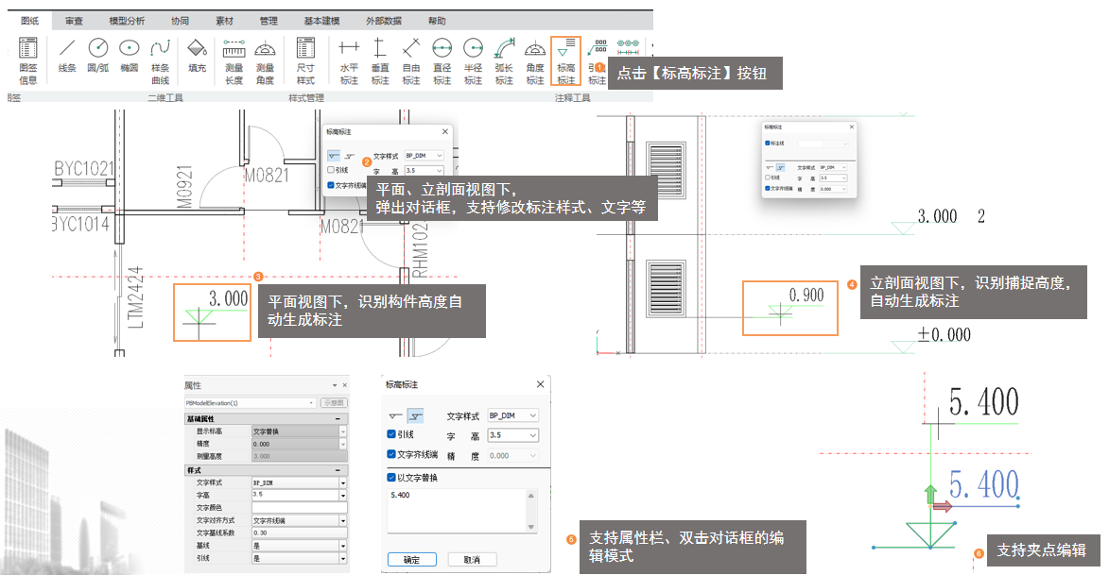
Task: Click the 标高标注 elevation annotation icon
Action: tap(565, 61)
